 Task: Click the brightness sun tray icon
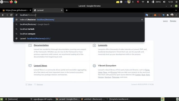[x=121, y=2]
